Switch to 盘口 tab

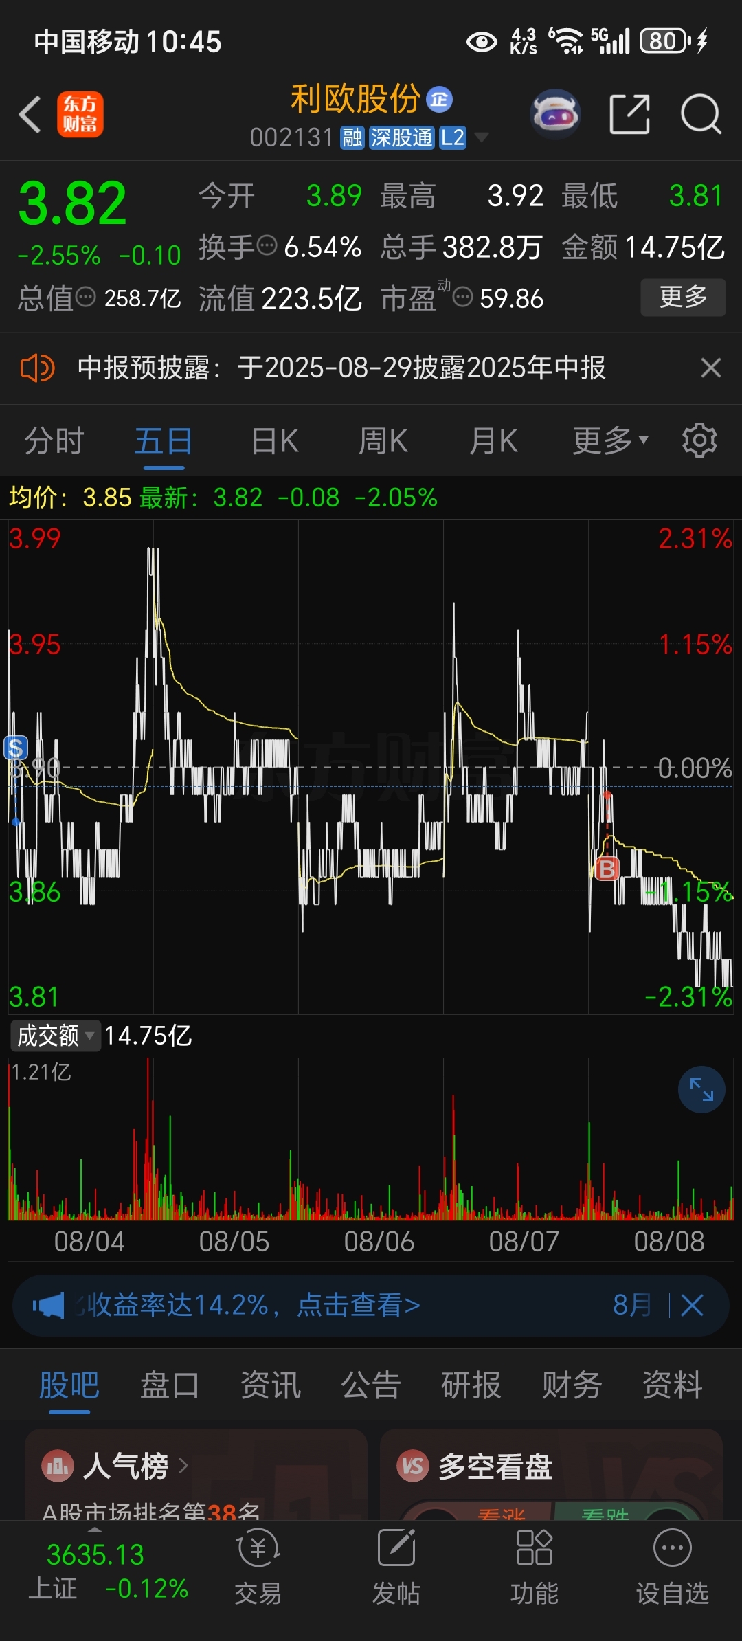[x=170, y=1385]
